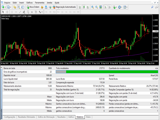The image size is (160, 120).
Task: Switch to the Resultados Otimizados tab
Action: [26, 117]
